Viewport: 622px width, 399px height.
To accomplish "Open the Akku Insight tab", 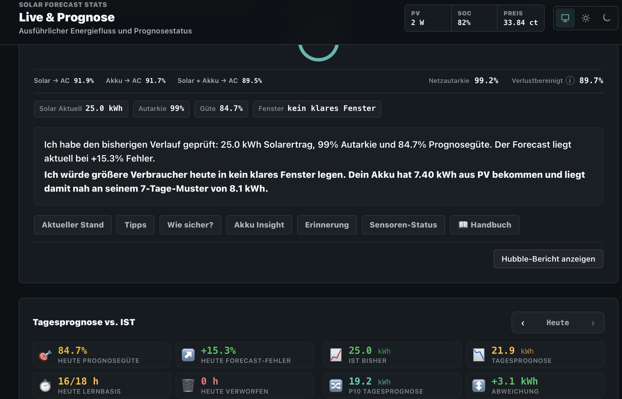I will (x=259, y=225).
